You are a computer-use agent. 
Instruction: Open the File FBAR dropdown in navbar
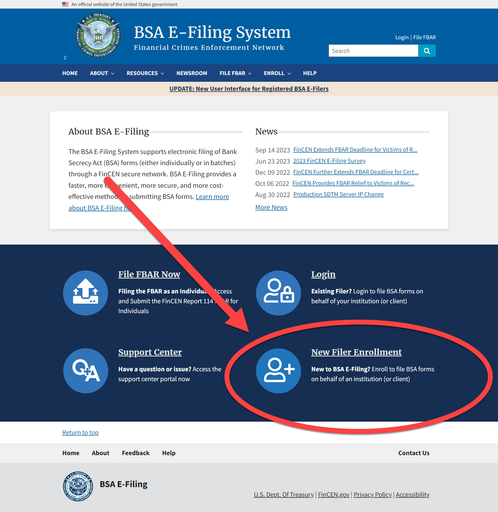[x=236, y=73]
